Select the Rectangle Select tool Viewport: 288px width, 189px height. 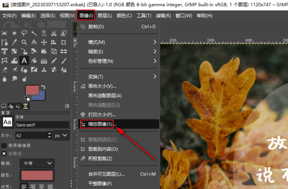[4, 33]
